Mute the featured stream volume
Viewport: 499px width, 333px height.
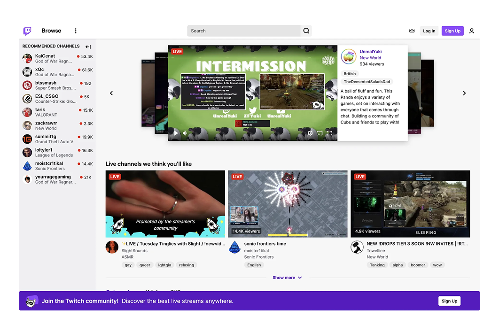[185, 133]
